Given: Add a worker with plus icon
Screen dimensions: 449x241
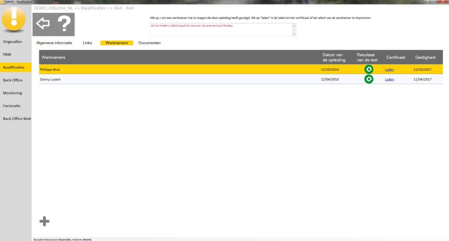Looking at the screenshot, I should [x=44, y=222].
